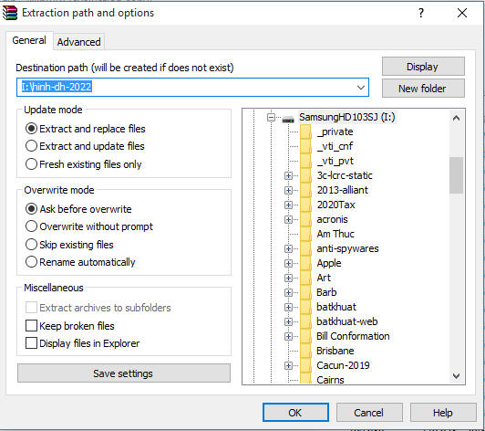Select the _private folder icon

pos(306,132)
